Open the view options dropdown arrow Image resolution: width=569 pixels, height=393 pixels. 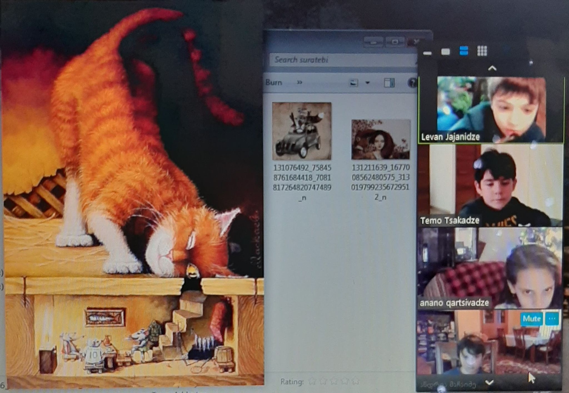tap(367, 83)
